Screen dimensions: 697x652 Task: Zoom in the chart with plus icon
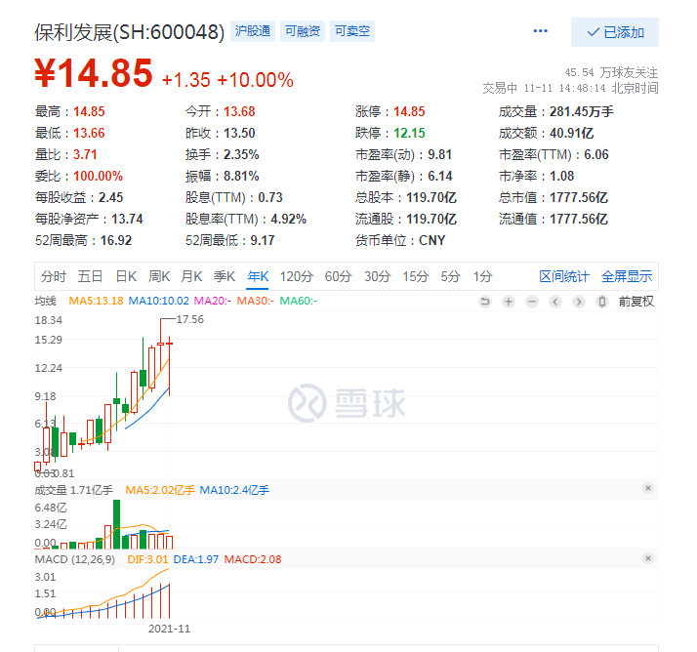509,302
